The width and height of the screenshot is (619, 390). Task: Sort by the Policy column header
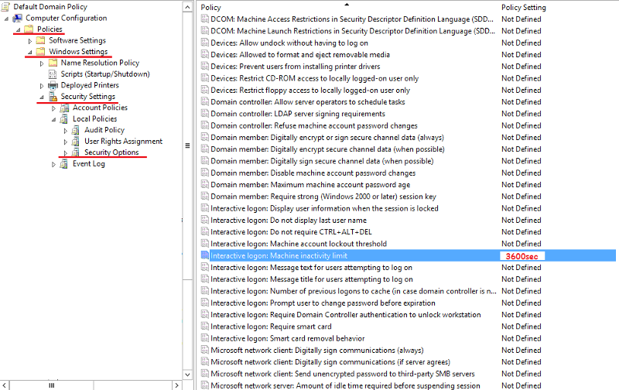pyautogui.click(x=210, y=7)
